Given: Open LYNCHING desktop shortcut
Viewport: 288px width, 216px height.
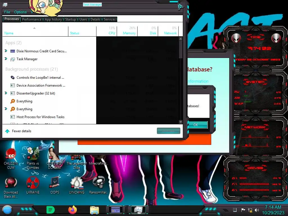Looking at the screenshot, I should [x=77, y=186].
